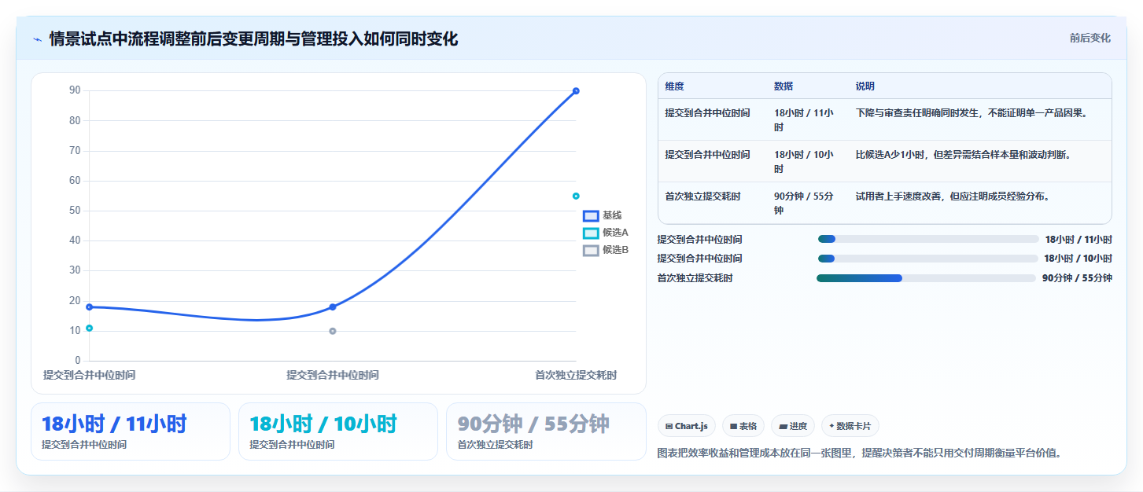Toggle the 基线 legend swatch
This screenshot has height=492, width=1143.
pos(591,215)
